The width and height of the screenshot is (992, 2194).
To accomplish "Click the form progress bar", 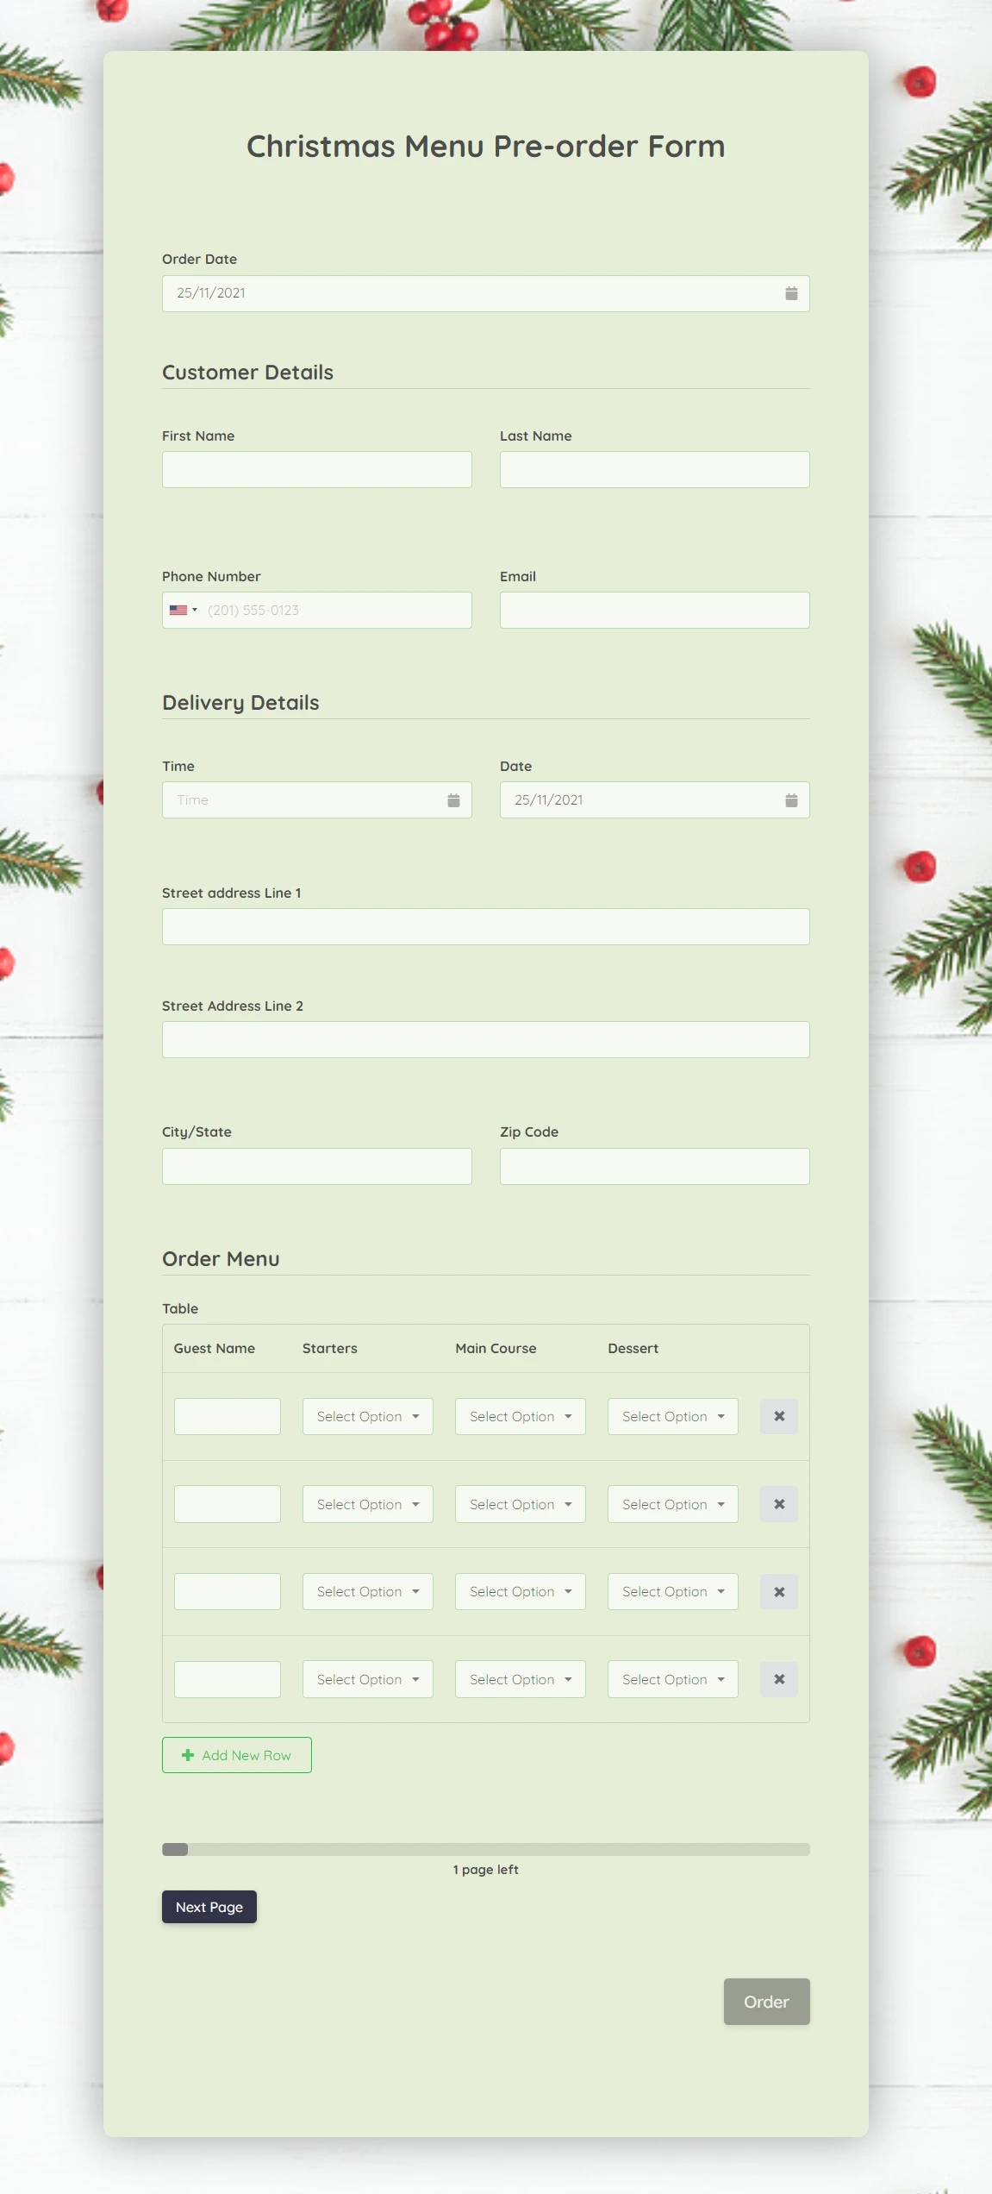I will (486, 1849).
